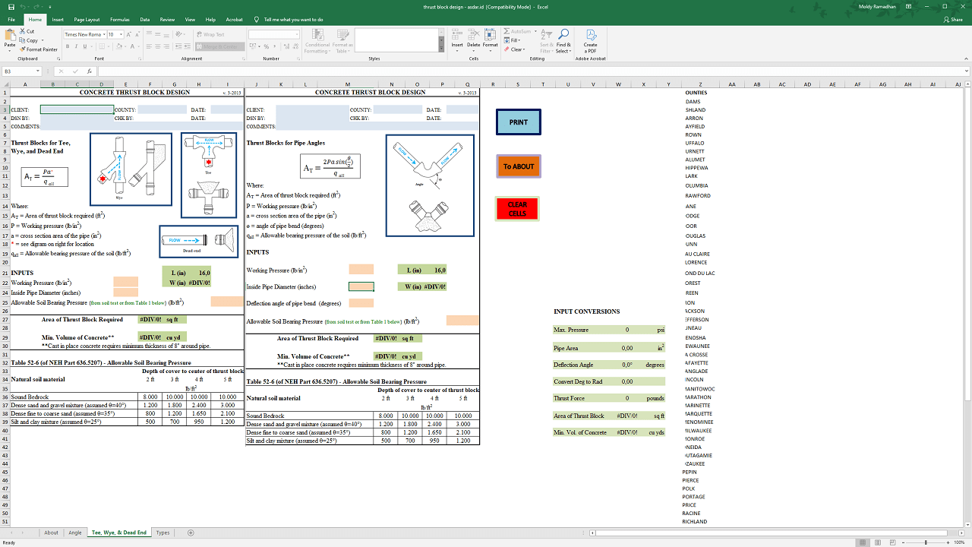The height and width of the screenshot is (547, 972).
Task: Switch to the Angle sheet tab
Action: (x=74, y=533)
